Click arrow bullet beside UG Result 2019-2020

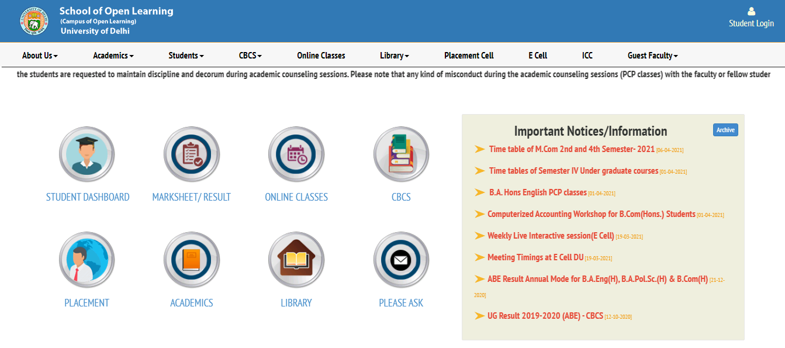[479, 316]
